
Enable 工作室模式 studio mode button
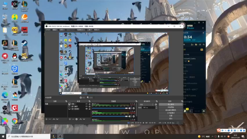171,113
